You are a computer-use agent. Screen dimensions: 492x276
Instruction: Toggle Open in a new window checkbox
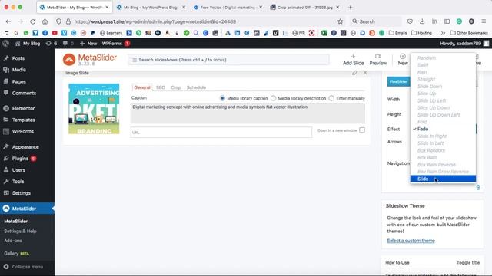(x=362, y=130)
